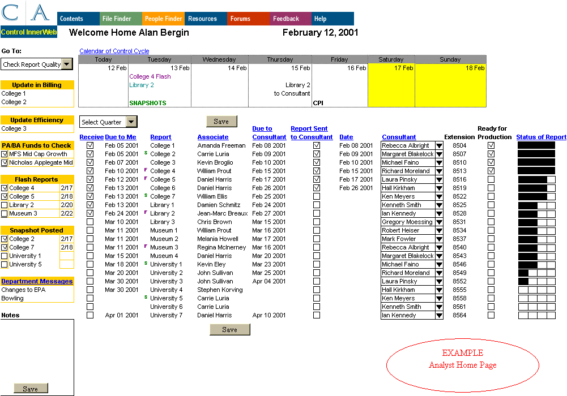Click the F marker beside Museum 3
This screenshot has width=567, height=396.
point(146,246)
